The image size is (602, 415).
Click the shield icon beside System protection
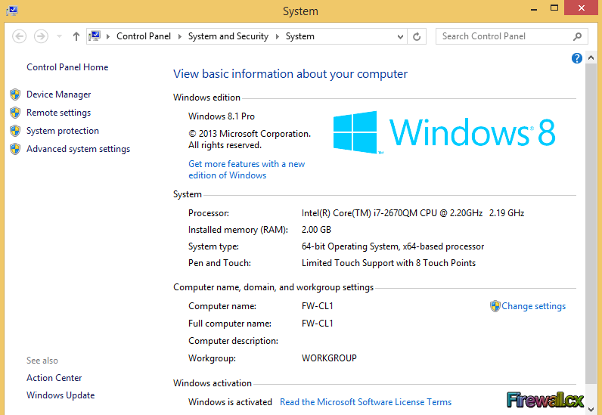(15, 131)
